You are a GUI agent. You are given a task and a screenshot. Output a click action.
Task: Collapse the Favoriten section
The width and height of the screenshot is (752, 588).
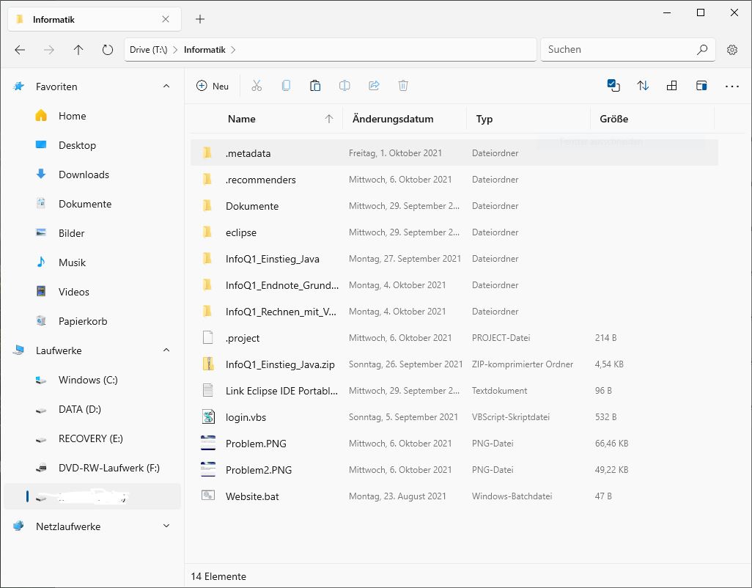point(166,87)
